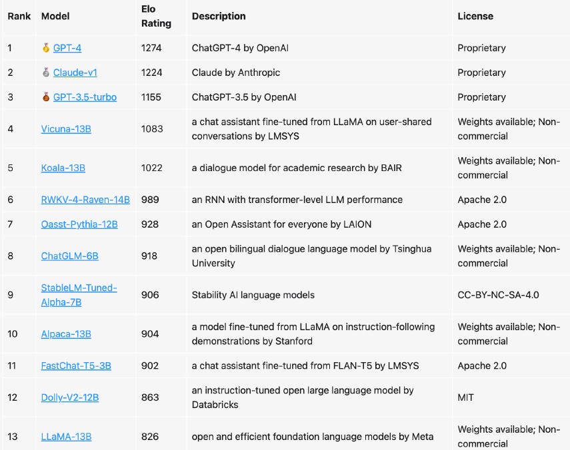Open the Oasst-Pythia-12B link
This screenshot has height=450, width=570.
[79, 224]
